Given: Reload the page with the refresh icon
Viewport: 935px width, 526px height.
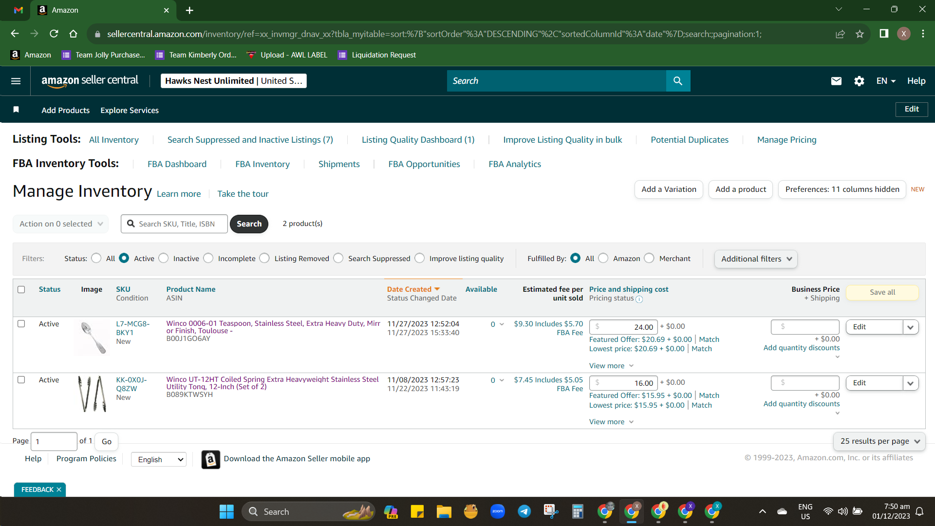Looking at the screenshot, I should click(54, 34).
